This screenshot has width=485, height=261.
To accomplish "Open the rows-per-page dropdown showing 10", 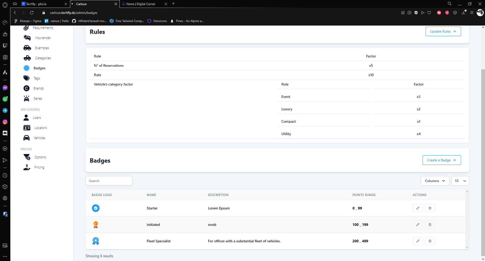I will click(460, 181).
